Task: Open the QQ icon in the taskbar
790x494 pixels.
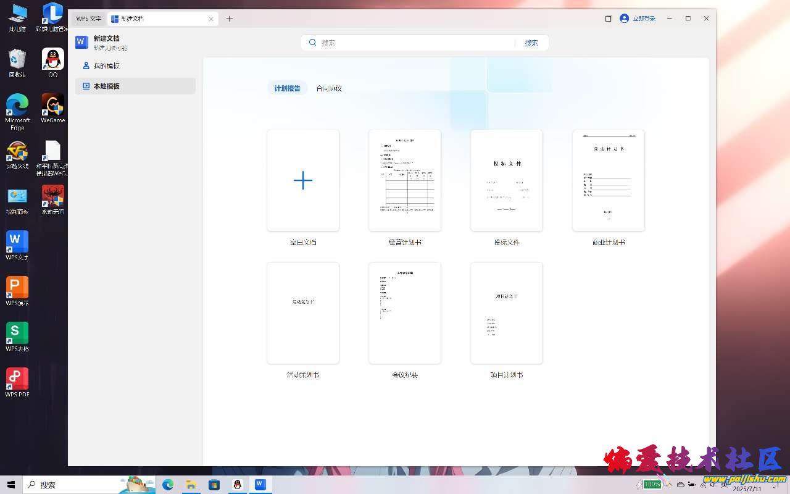Action: pos(237,485)
